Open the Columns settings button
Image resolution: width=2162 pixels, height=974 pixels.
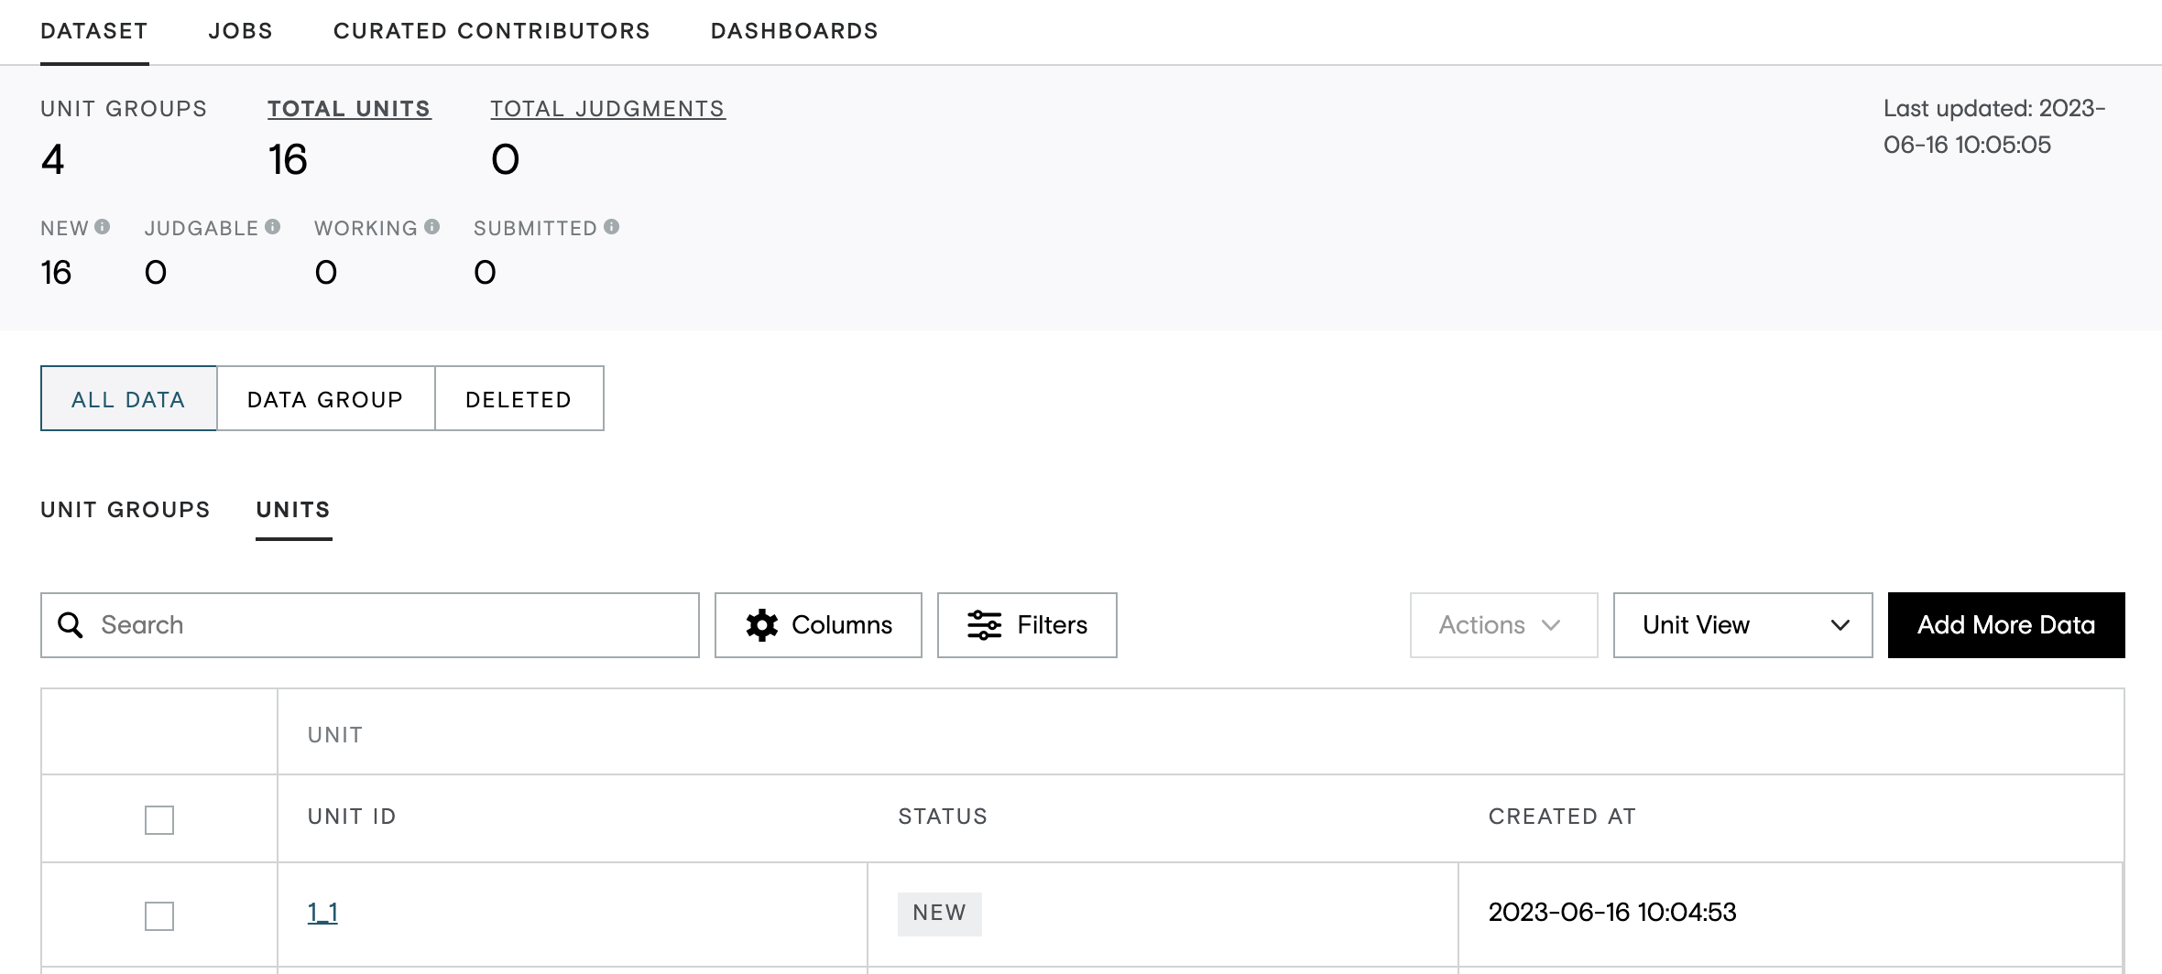818,625
